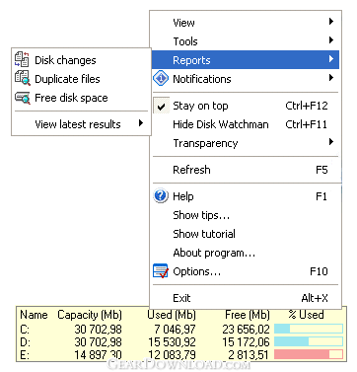Choose Show tutorial menu item
Screen dimensions: 357x372
(246, 234)
